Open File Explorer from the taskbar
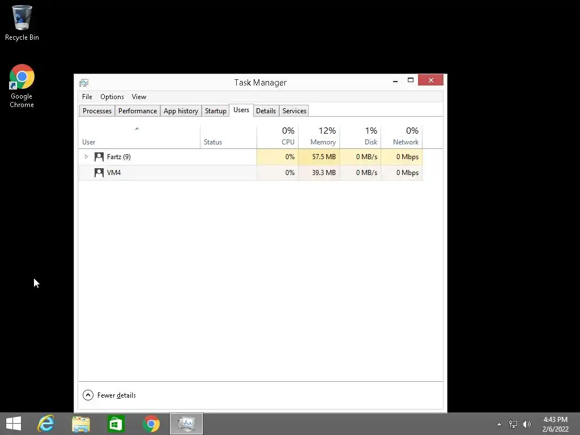The image size is (580, 435). (x=80, y=424)
